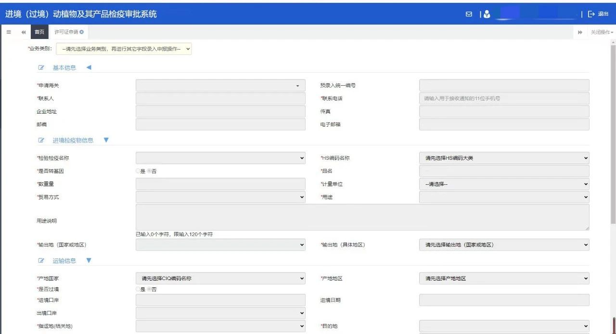This screenshot has height=334, width=616.
Task: Click the hamburger menu icon
Action: 9,32
